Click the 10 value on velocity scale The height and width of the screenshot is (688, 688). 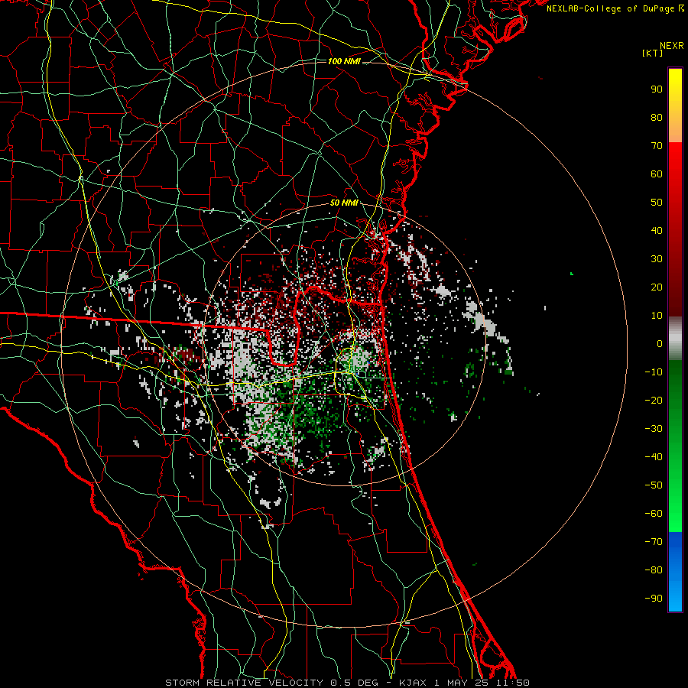657,316
